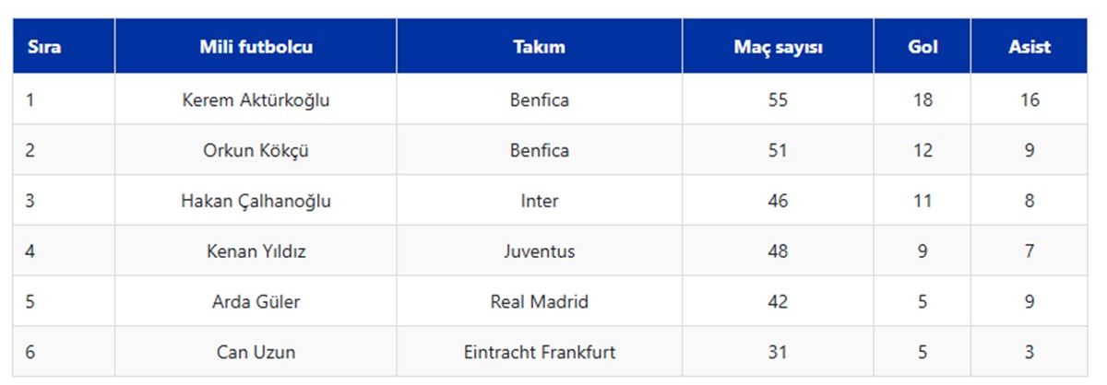Select the Juventus team cell
Image resolution: width=1107 pixels, height=385 pixels.
[540, 251]
